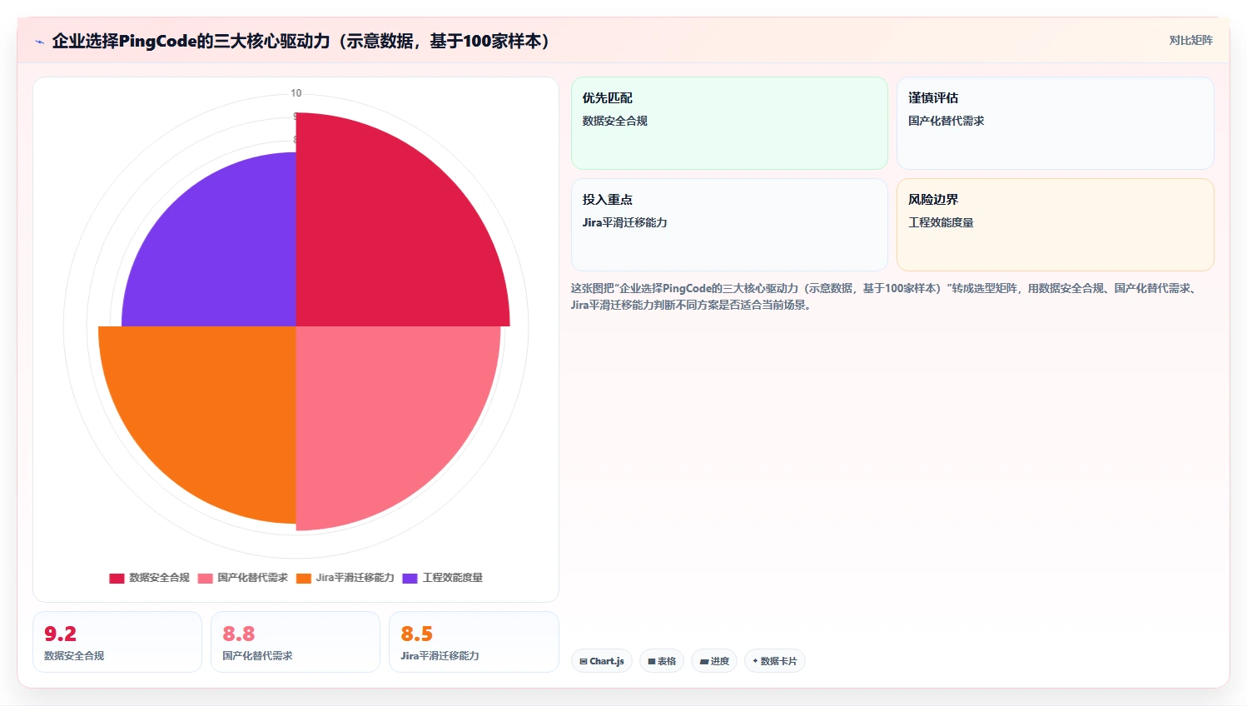This screenshot has height=706, width=1247.
Task: Click the 工程效能度量 legend label text
Action: pos(452,578)
